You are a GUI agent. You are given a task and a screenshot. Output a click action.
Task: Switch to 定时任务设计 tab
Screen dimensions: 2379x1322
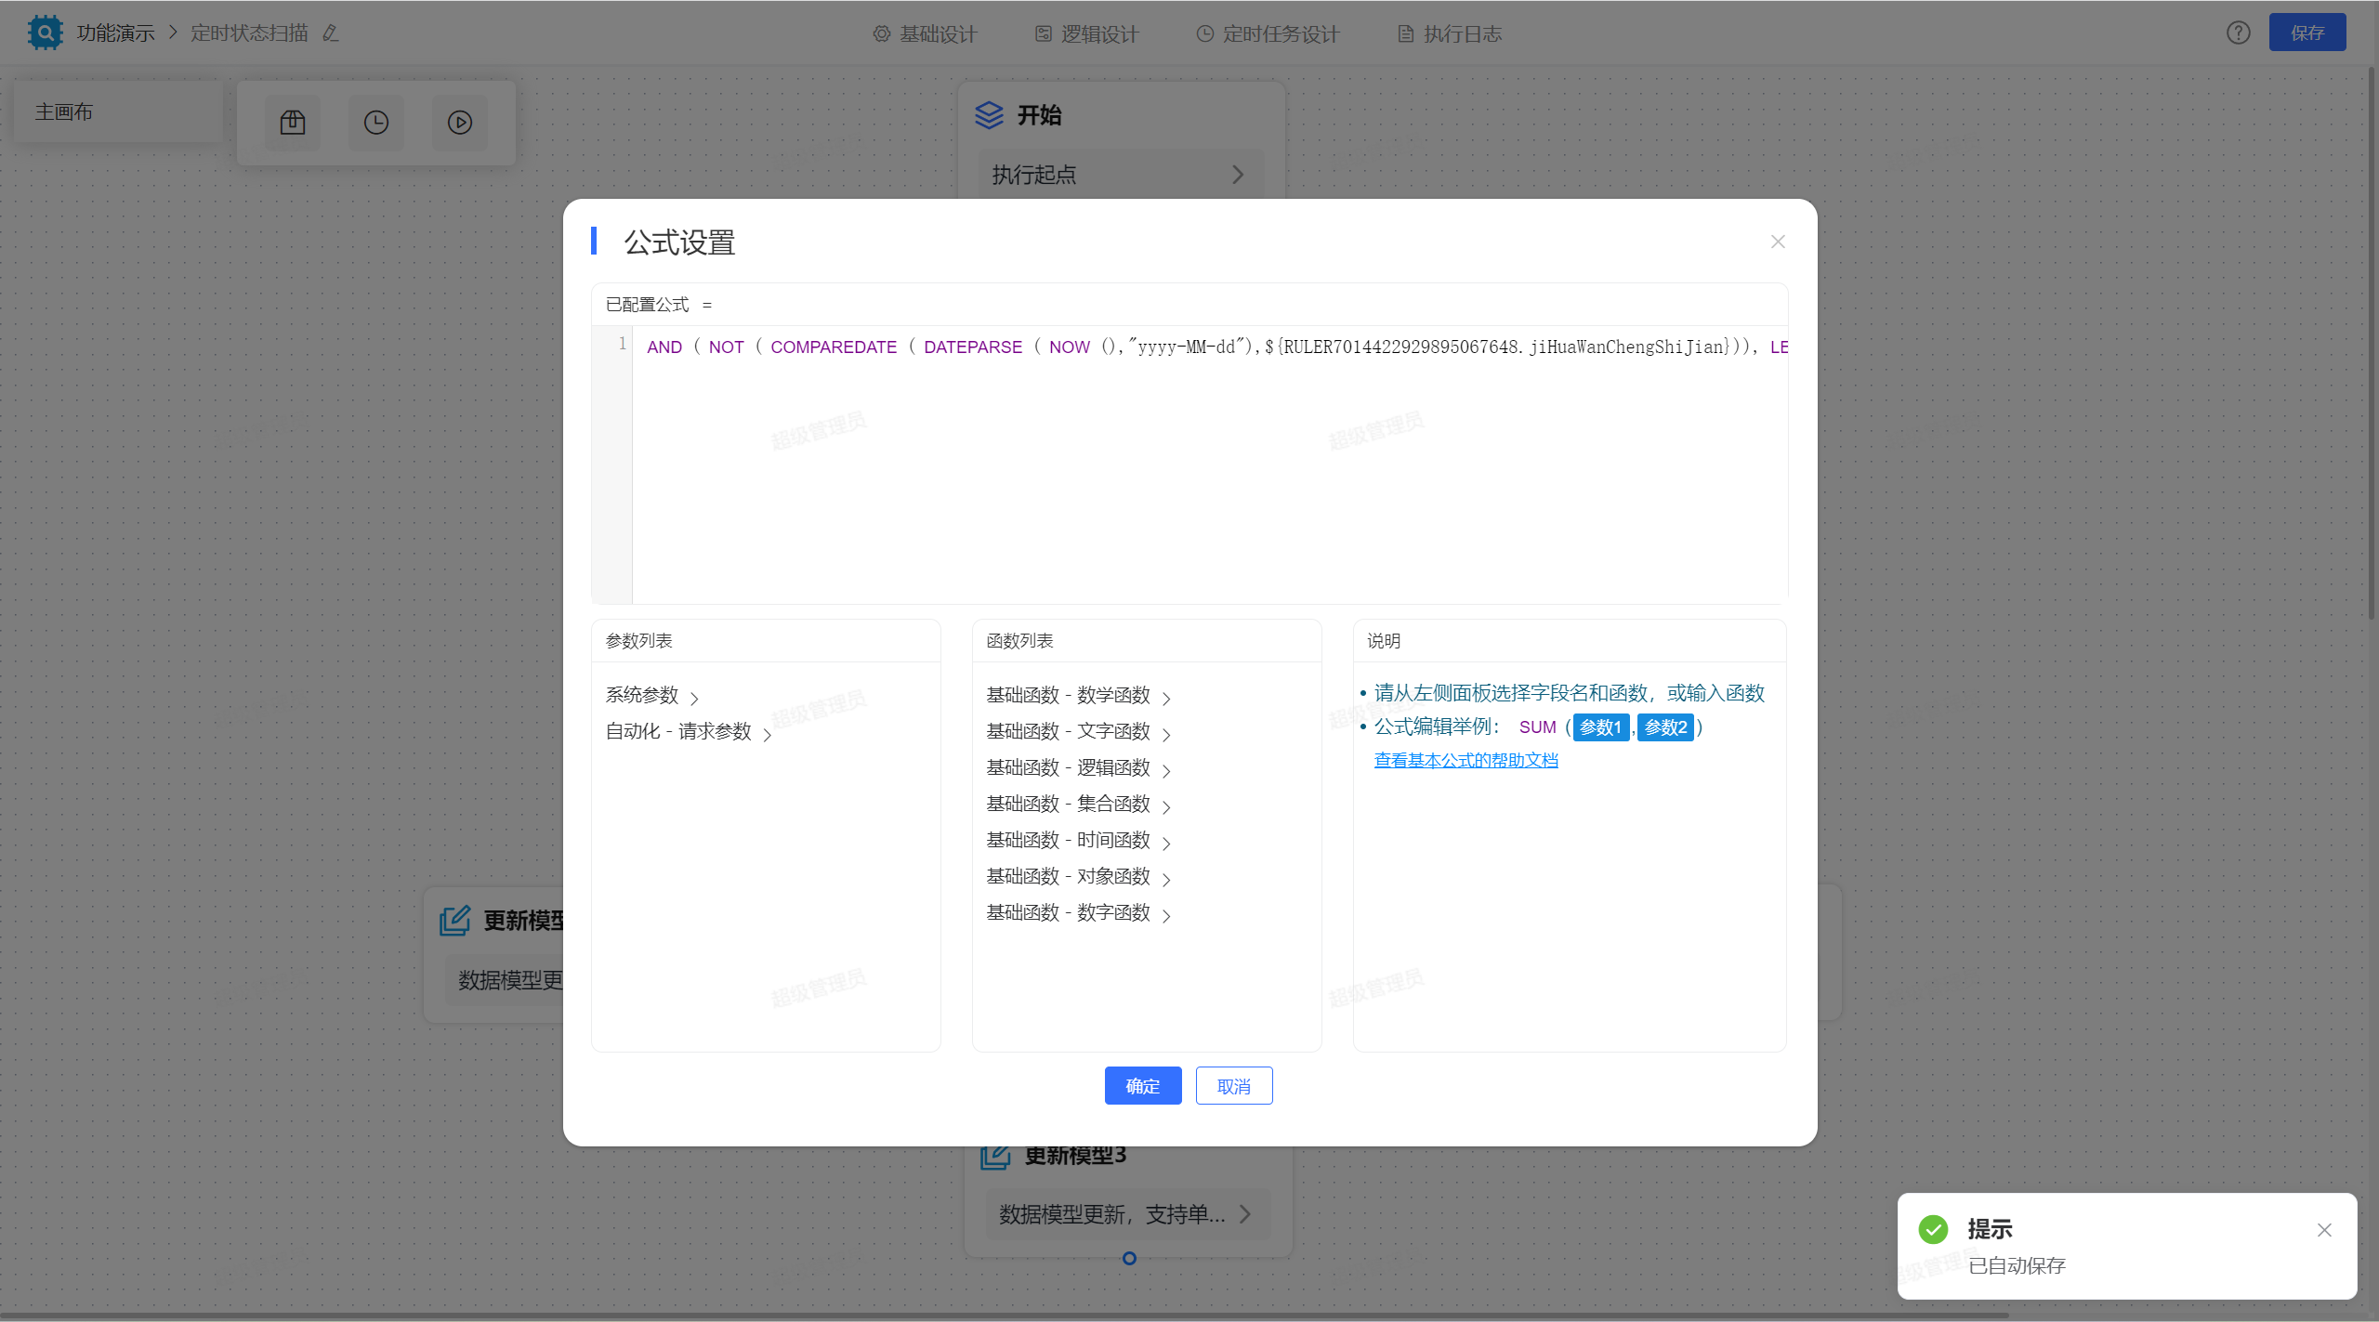(1268, 33)
